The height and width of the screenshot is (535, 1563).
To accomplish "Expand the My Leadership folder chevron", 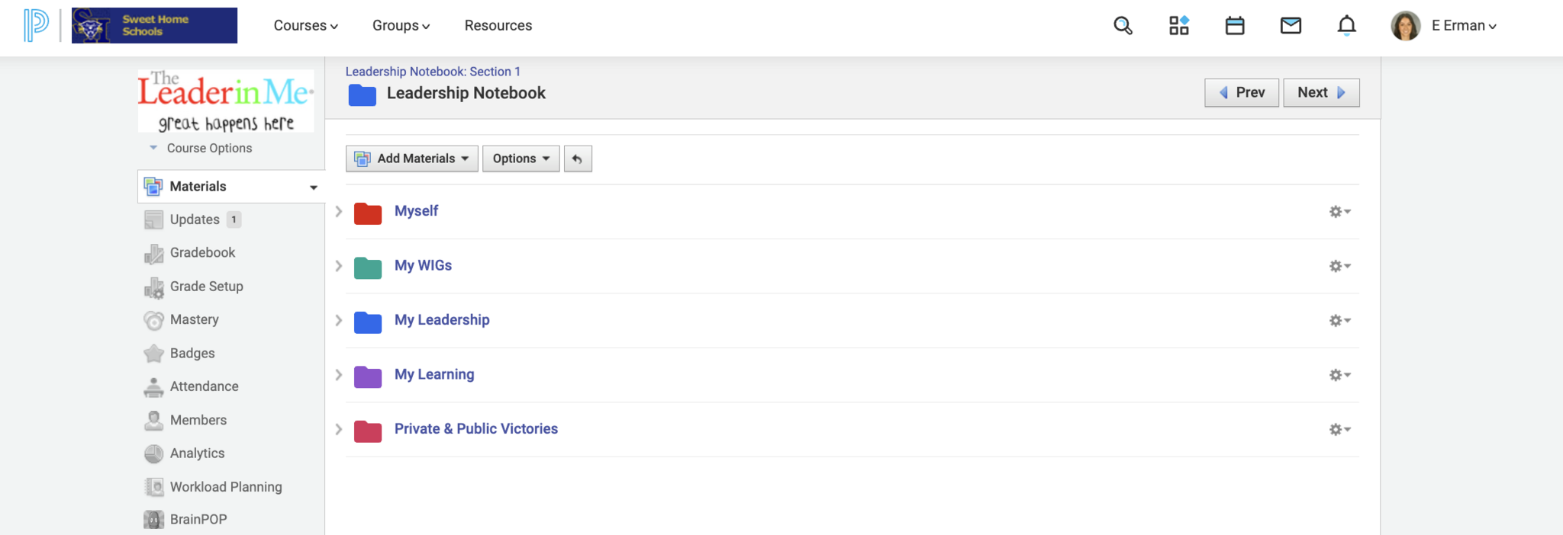I will coord(339,320).
